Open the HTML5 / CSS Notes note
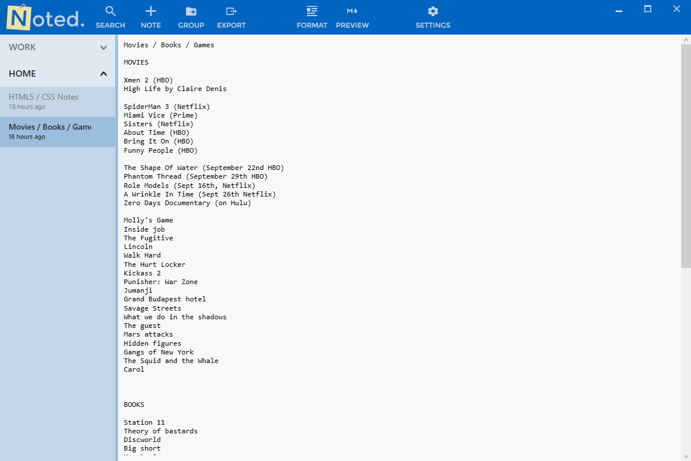This screenshot has height=461, width=691. coord(58,101)
